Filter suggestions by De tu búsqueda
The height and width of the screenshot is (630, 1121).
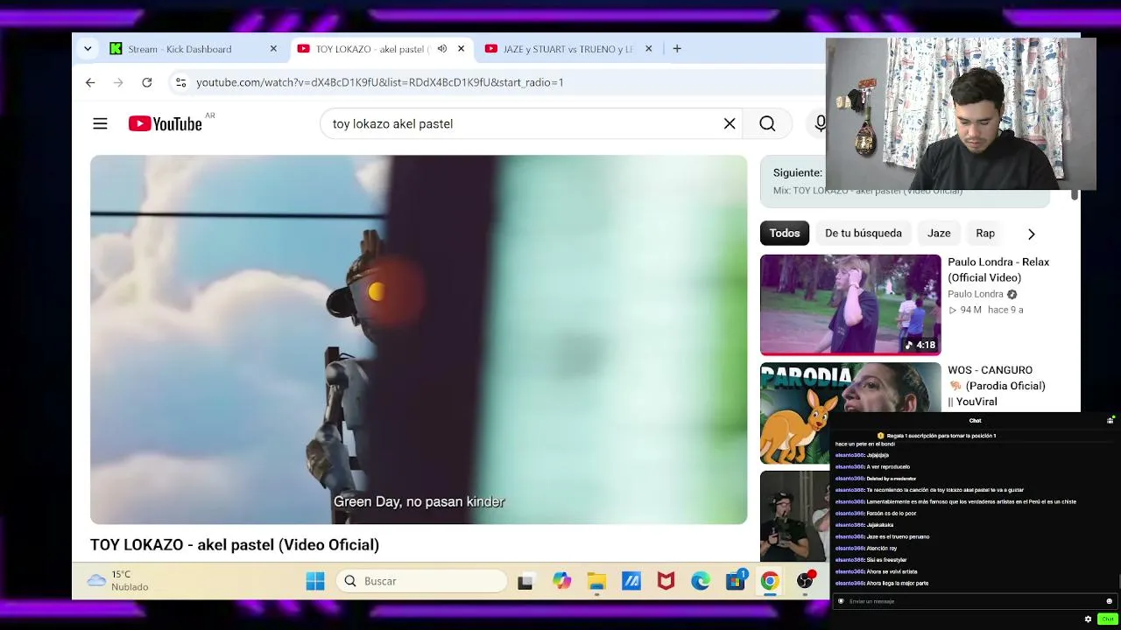[x=864, y=234]
